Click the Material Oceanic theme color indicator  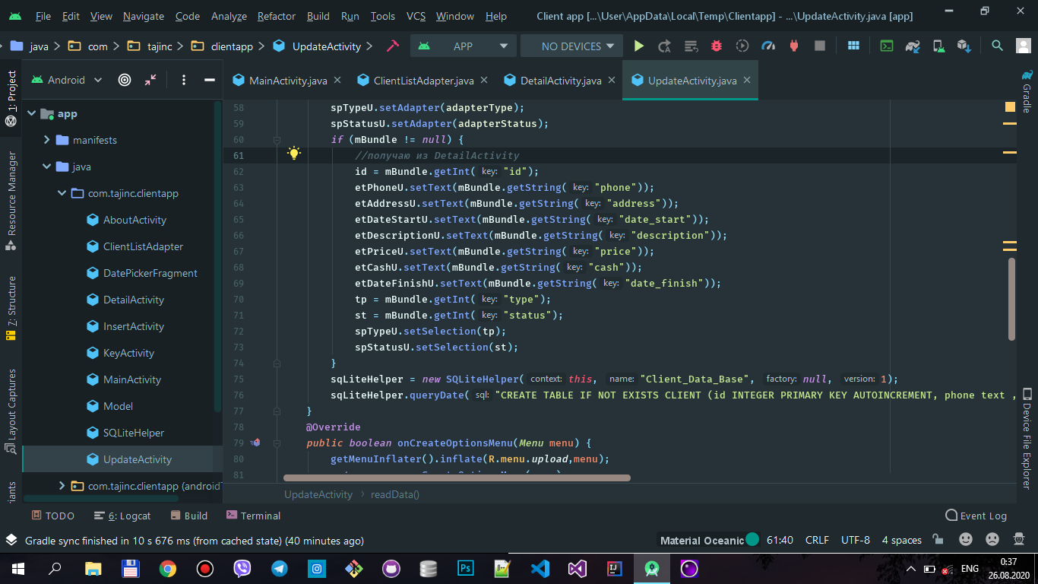(752, 539)
